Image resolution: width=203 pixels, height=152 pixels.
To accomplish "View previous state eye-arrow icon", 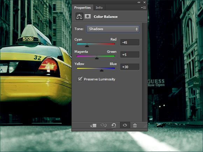I will (x=104, y=125).
